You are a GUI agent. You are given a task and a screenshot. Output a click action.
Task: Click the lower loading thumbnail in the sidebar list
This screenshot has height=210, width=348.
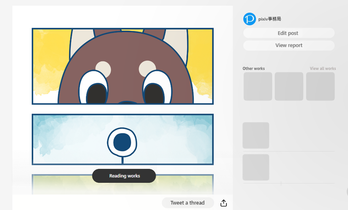pos(256,167)
